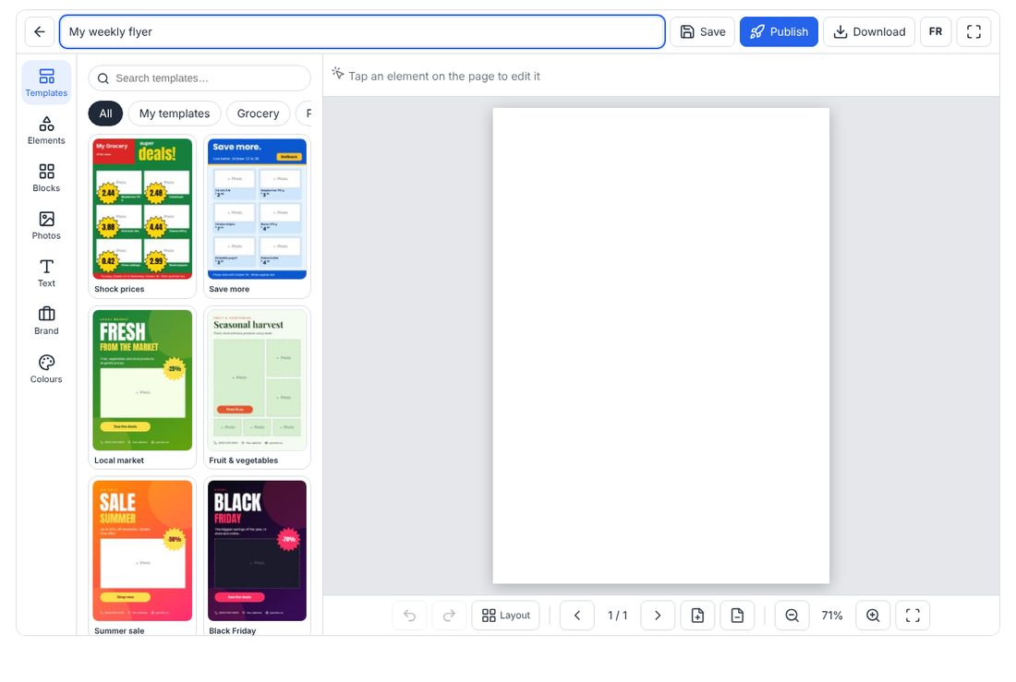Save the flyer

coord(702,31)
